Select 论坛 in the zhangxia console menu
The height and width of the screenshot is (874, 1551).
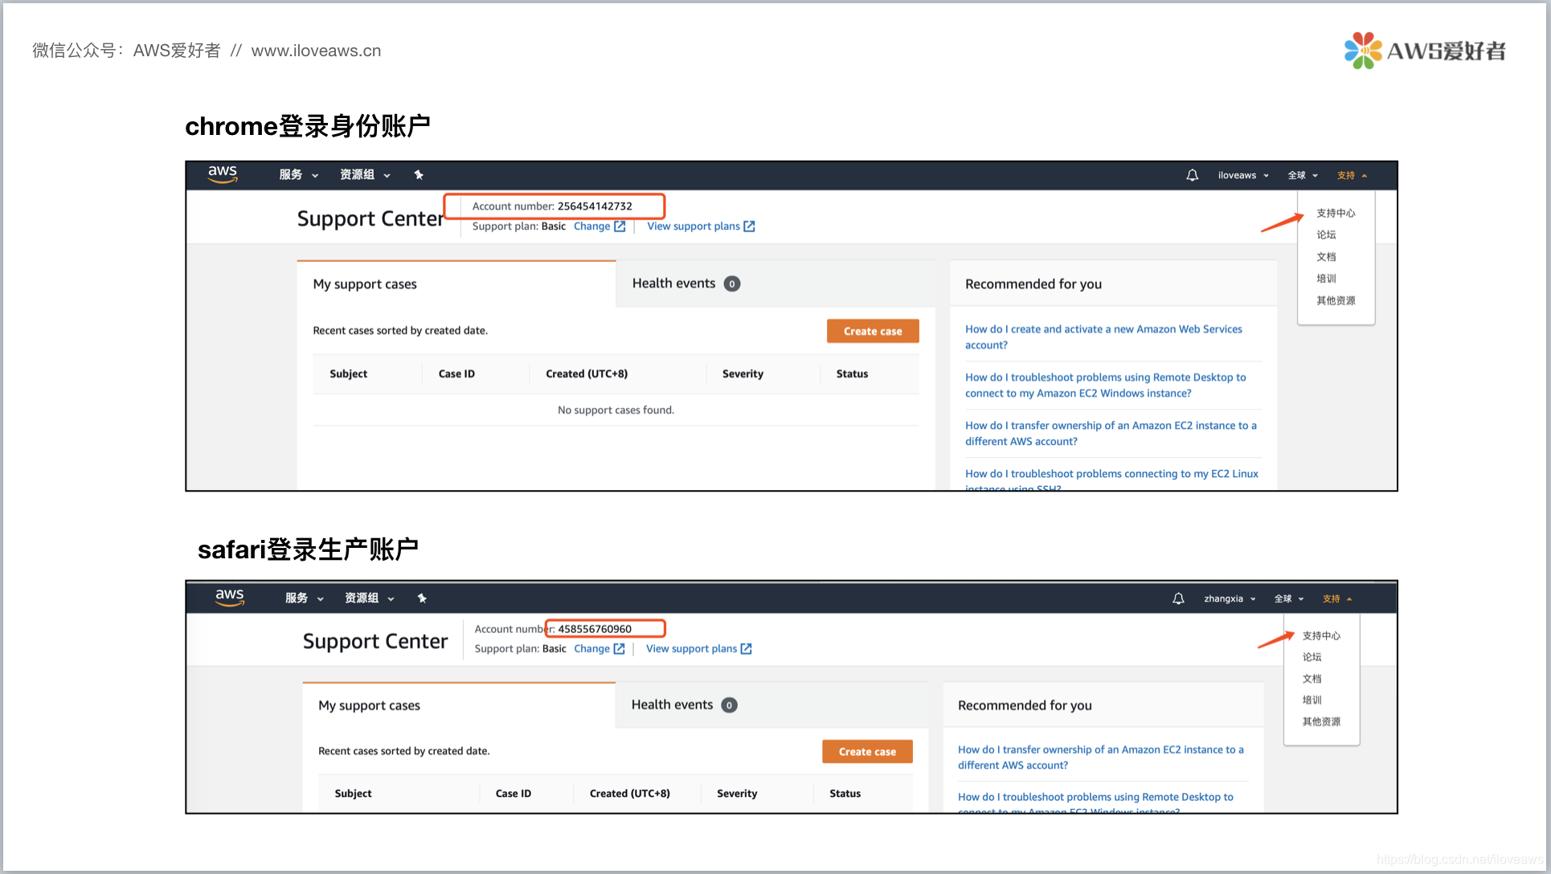(x=1312, y=657)
